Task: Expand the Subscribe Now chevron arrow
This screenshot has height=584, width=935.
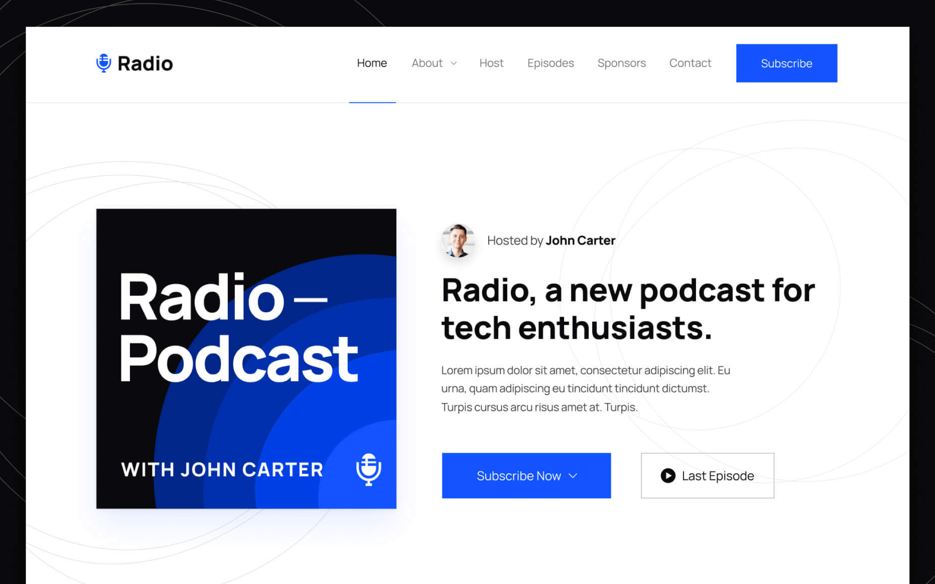Action: click(573, 476)
